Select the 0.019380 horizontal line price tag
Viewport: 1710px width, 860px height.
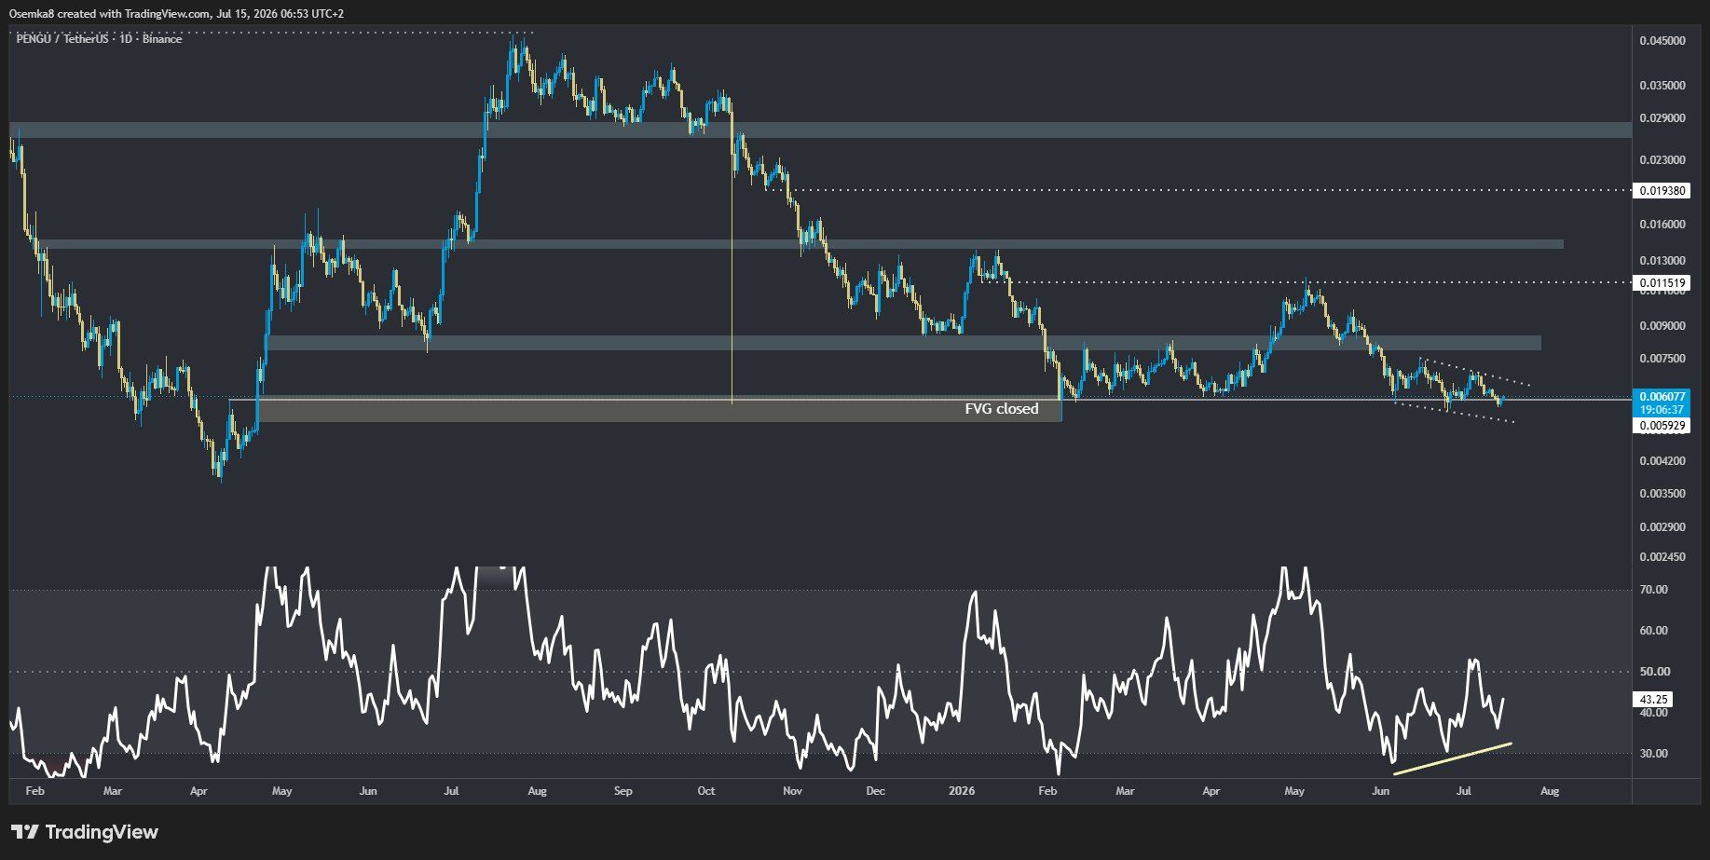[x=1662, y=190]
